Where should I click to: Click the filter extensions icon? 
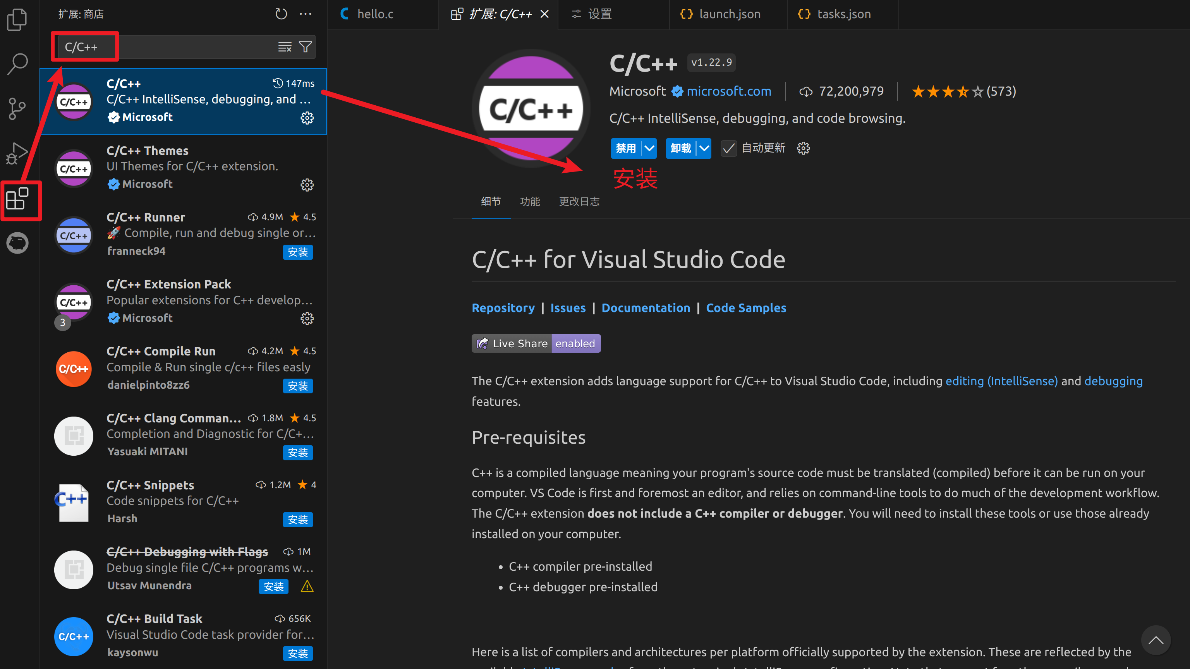click(x=306, y=46)
